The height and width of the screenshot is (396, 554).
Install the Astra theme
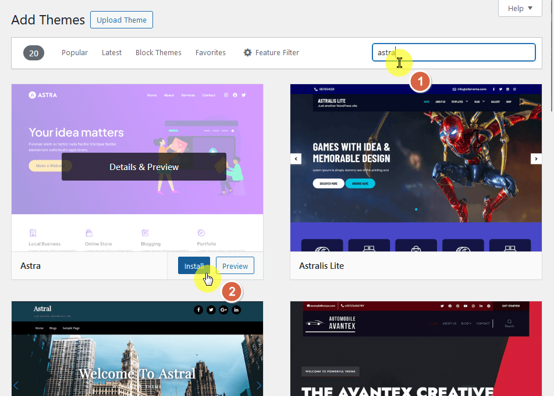click(194, 265)
